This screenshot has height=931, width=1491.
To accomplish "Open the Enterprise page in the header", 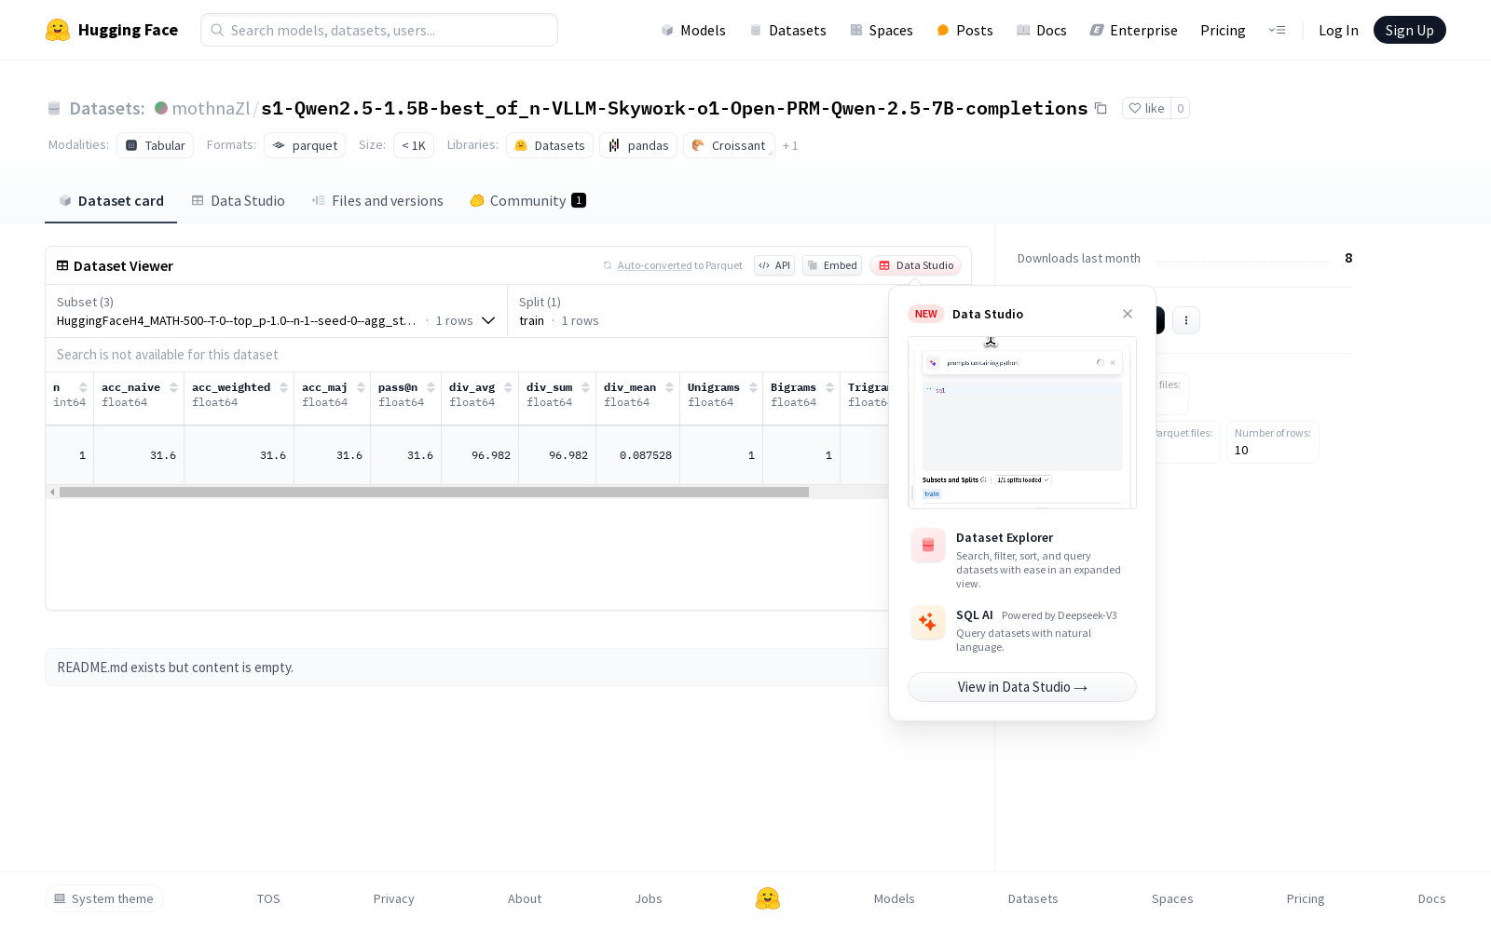I will pyautogui.click(x=1134, y=31).
